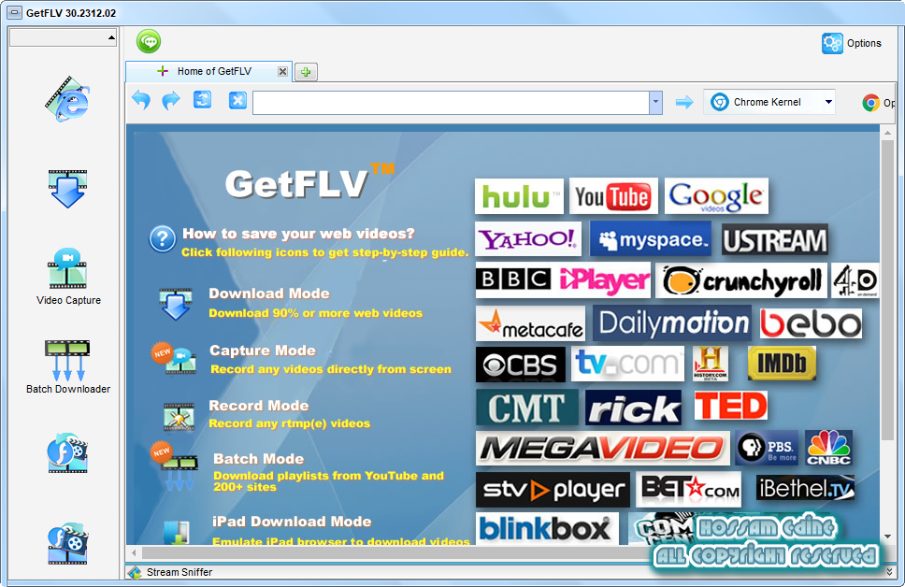Viewport: 905px width, 587px height.
Task: Open the Record Mode guide link
Action: 259,405
